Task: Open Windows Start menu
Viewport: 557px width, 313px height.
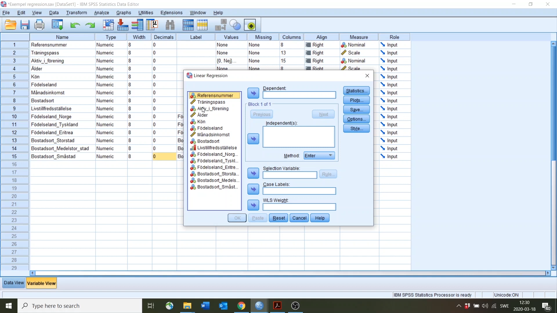Action: pyautogui.click(x=9, y=306)
